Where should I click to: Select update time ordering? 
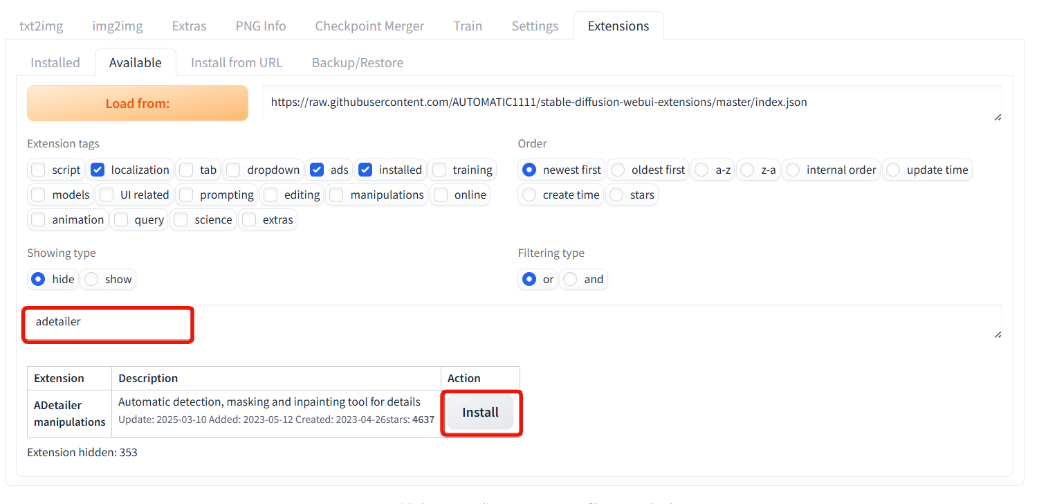click(893, 170)
